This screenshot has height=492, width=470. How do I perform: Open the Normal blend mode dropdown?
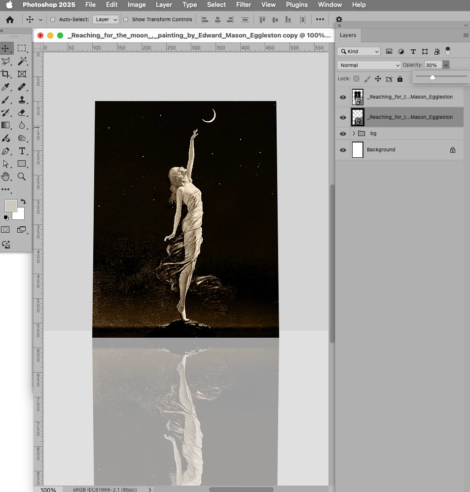(369, 65)
